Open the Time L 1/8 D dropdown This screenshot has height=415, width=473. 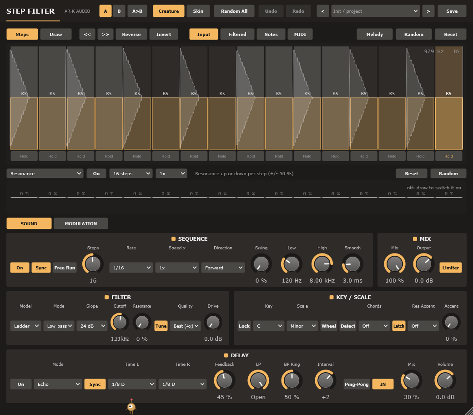pyautogui.click(x=132, y=384)
